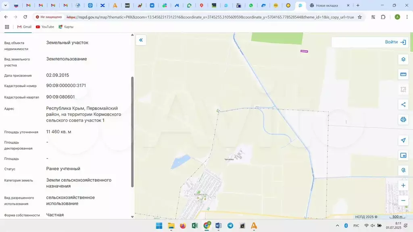Click the nspd.gov.ru address bar URL
This screenshot has width=413, height=232.
[210, 17]
